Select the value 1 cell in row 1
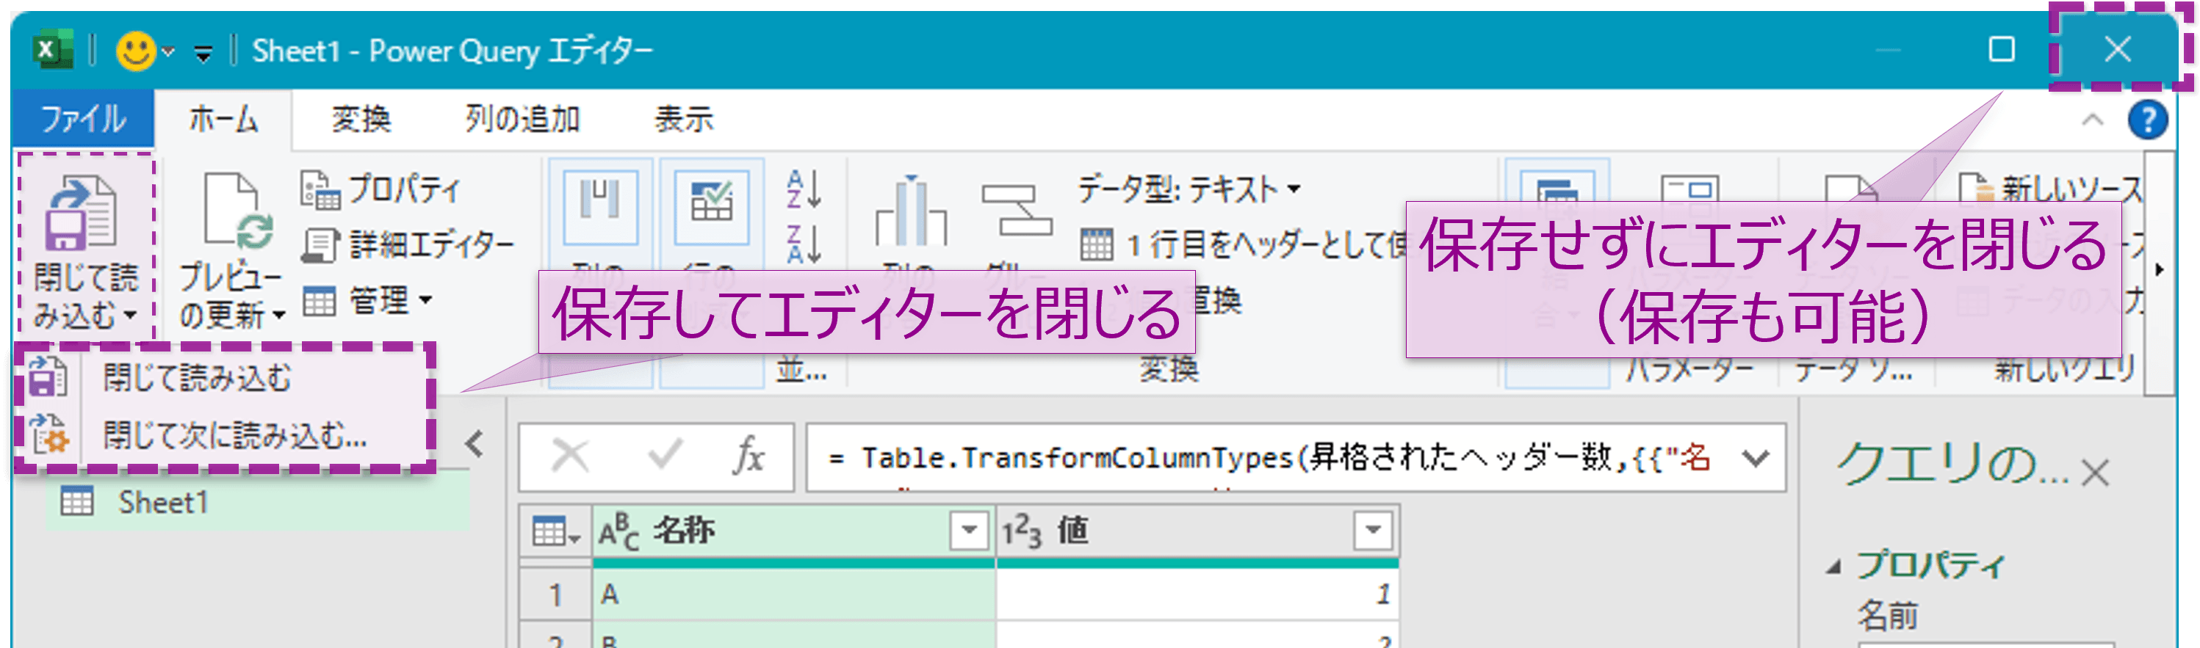The height and width of the screenshot is (648, 2200). click(x=1197, y=594)
